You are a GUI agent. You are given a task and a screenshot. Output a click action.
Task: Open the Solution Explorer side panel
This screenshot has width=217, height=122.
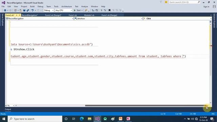pyautogui.click(x=214, y=20)
